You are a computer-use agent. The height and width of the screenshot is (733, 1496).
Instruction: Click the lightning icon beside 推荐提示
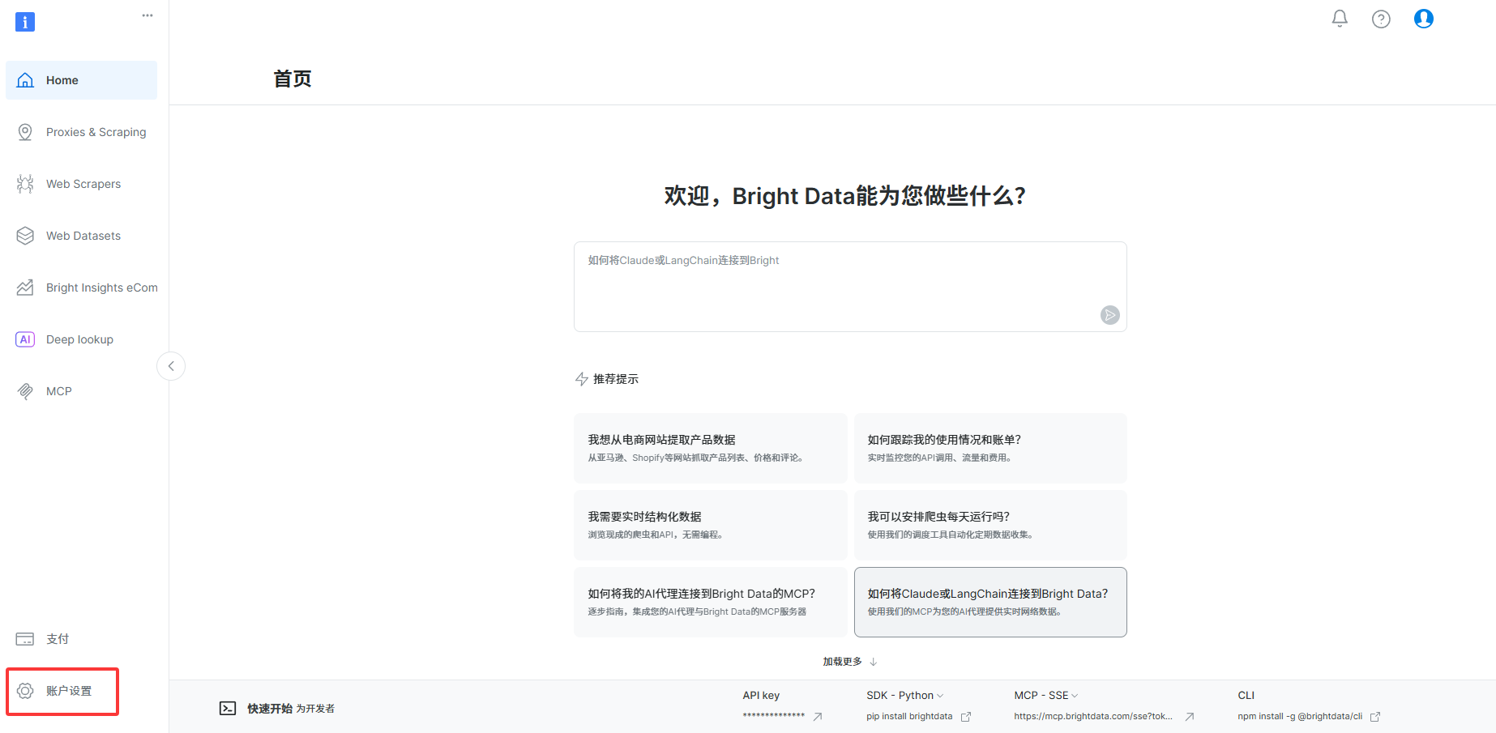pyautogui.click(x=582, y=379)
